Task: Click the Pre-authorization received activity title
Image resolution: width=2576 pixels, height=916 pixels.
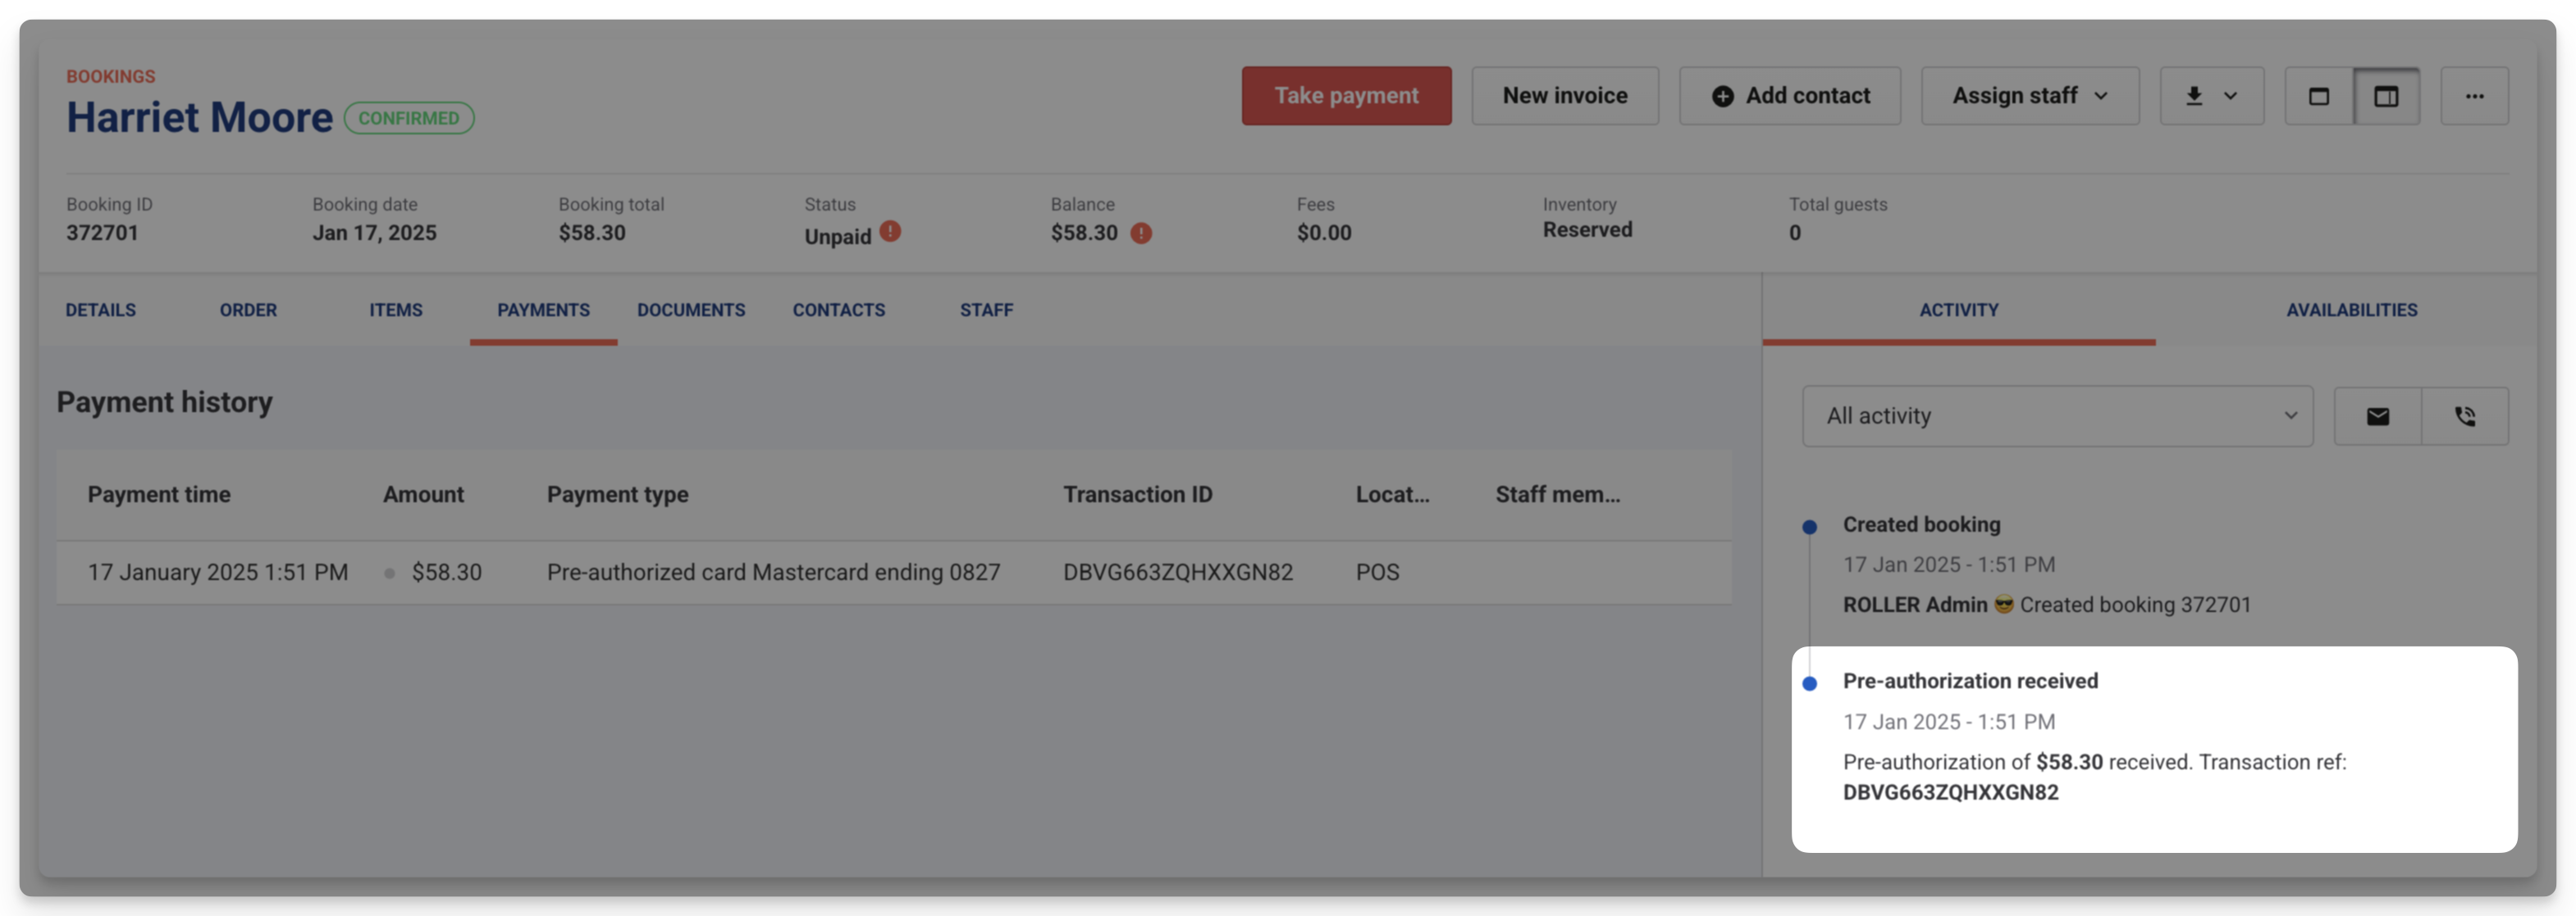Action: pos(1970,681)
